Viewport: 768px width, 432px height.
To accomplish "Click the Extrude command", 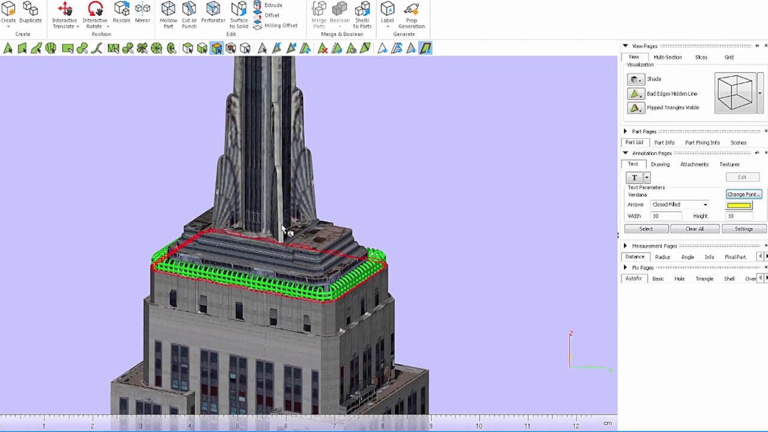I will [x=268, y=5].
